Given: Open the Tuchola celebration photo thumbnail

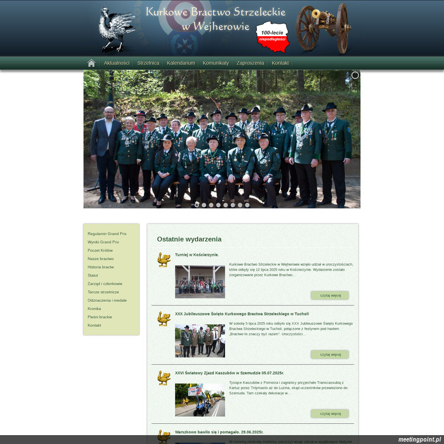Looking at the screenshot, I should point(200,341).
